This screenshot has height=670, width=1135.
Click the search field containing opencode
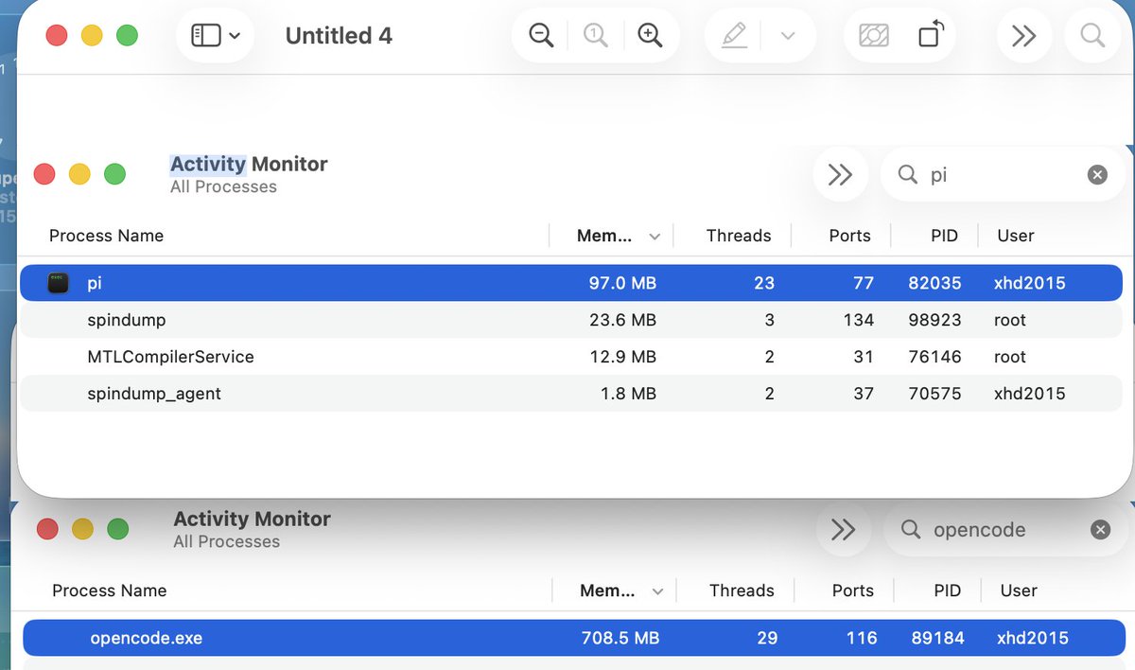tap(1004, 530)
